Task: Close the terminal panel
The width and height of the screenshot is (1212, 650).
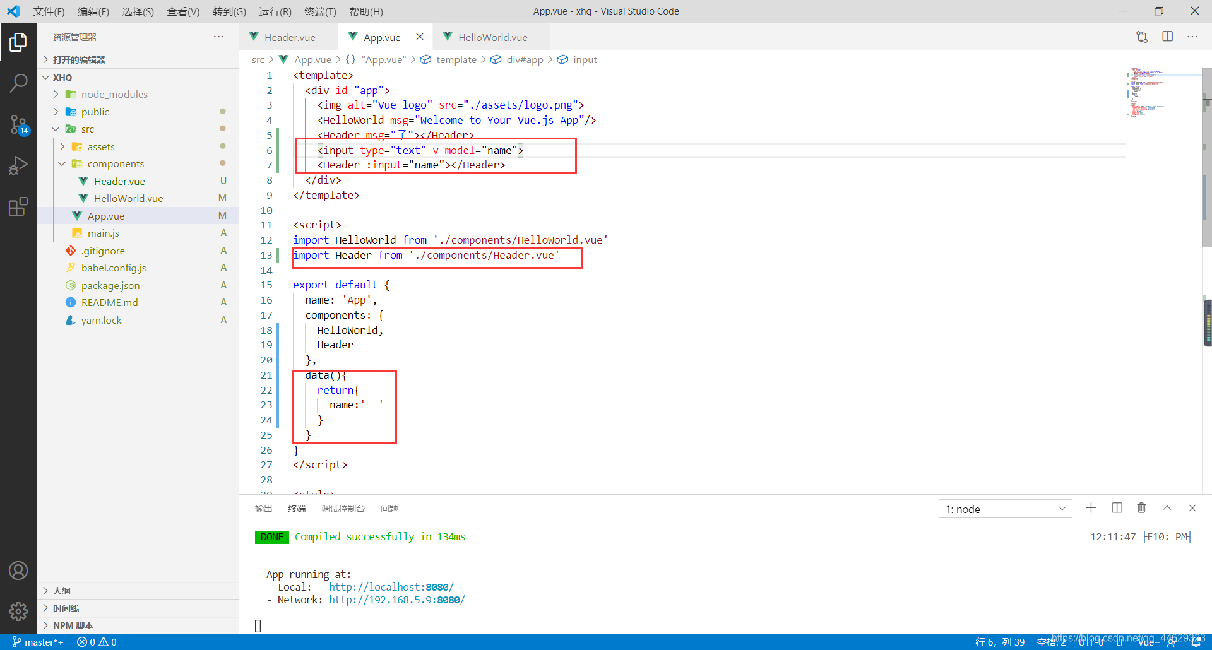Action: tap(1192, 508)
